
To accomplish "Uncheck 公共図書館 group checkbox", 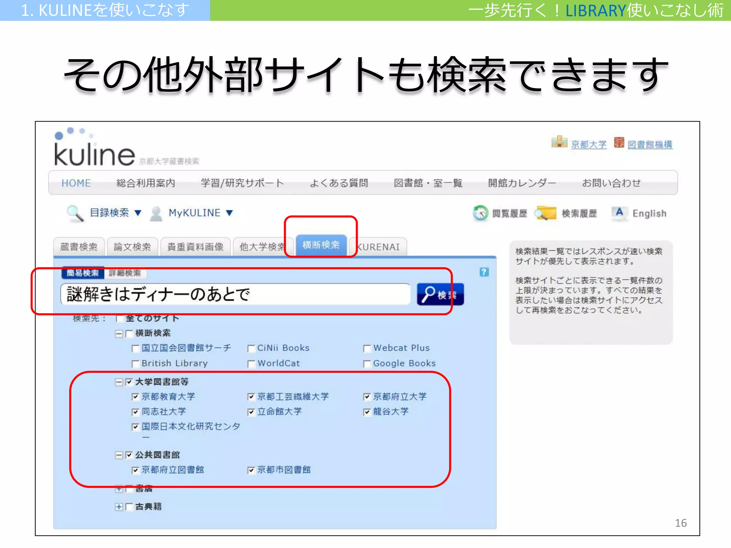I will point(129,455).
